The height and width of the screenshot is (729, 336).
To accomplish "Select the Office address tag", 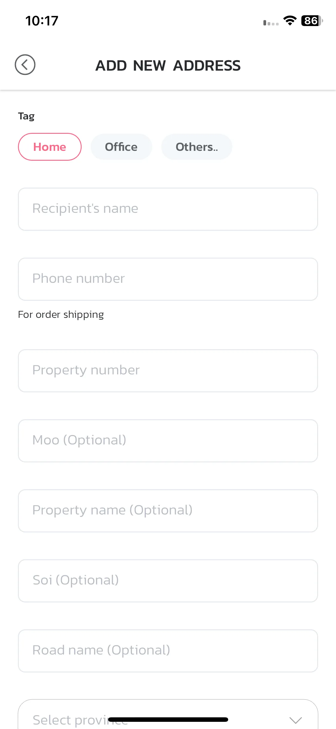I will pyautogui.click(x=121, y=147).
